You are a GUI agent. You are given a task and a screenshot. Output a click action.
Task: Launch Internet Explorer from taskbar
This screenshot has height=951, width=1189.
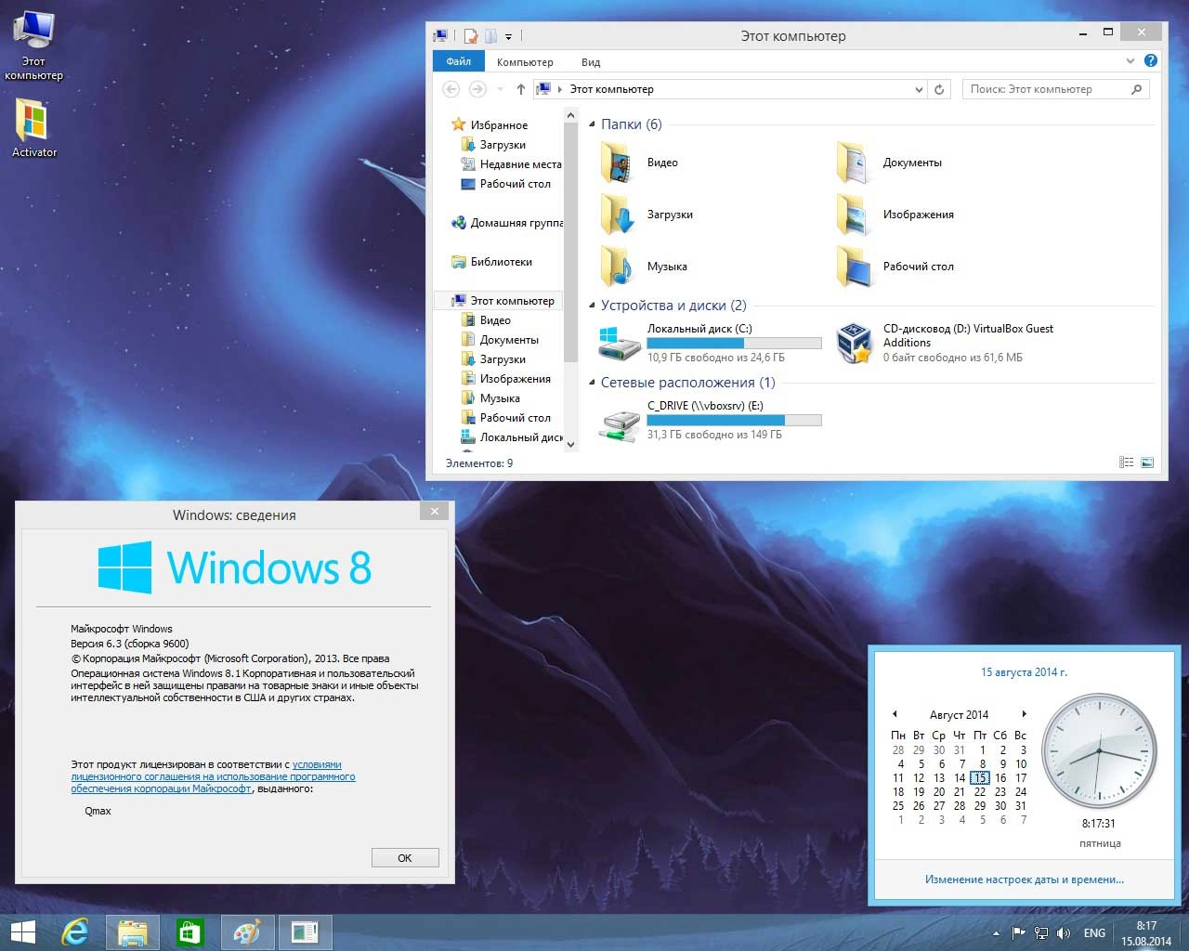pyautogui.click(x=74, y=931)
